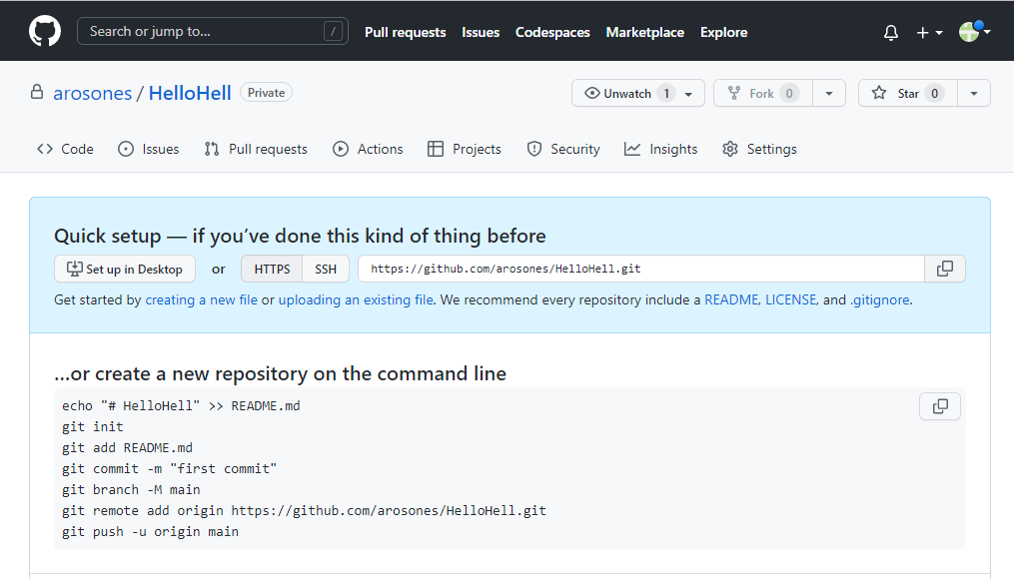Click the git add README.md line
This screenshot has height=579, width=1014.
click(128, 448)
